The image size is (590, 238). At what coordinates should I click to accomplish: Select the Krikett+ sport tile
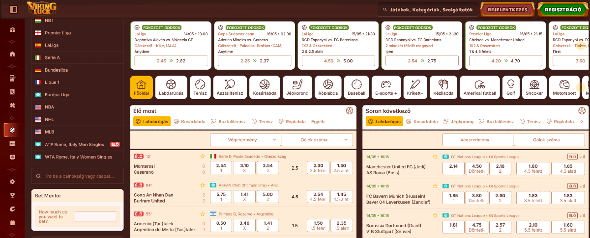click(415, 87)
